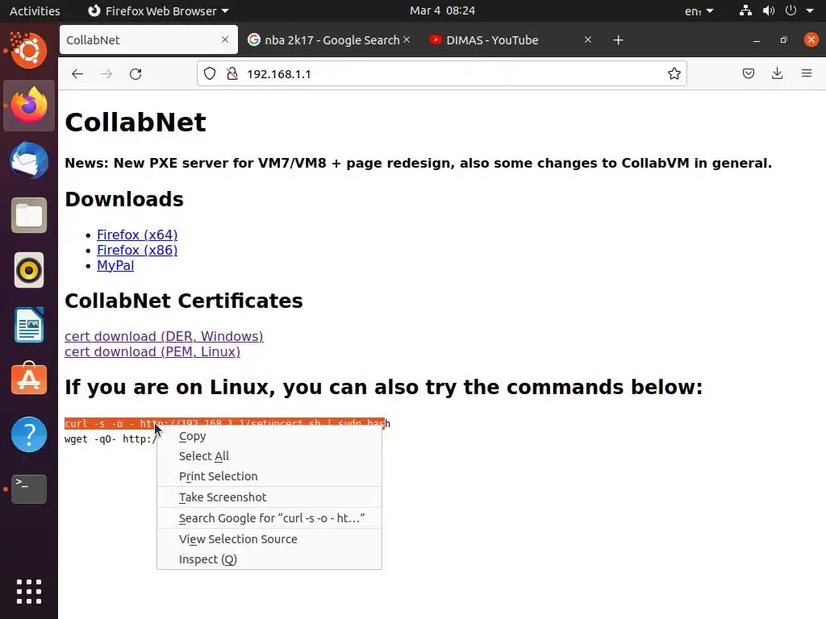Open volume icon in top bar

pyautogui.click(x=769, y=10)
